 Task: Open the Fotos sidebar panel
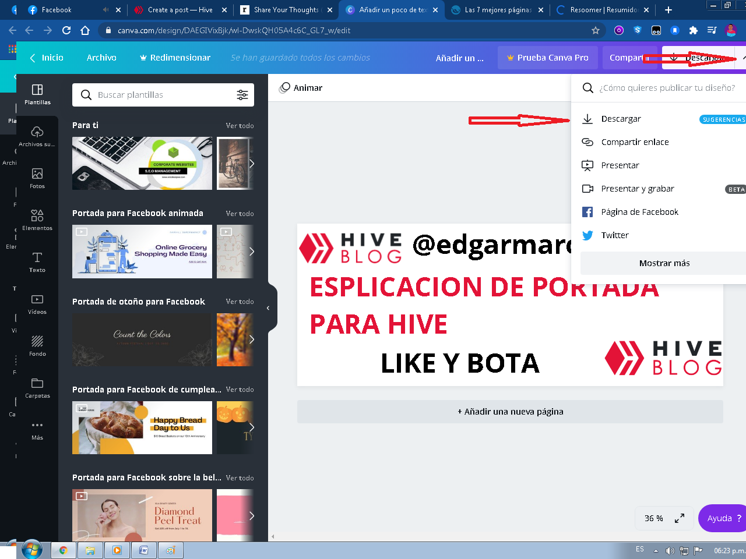point(37,179)
